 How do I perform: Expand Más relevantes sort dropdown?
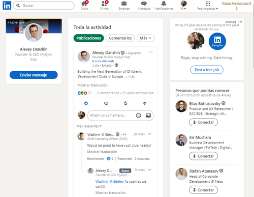[89, 126]
